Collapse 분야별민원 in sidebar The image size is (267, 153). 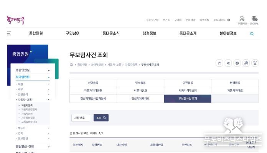[33, 77]
